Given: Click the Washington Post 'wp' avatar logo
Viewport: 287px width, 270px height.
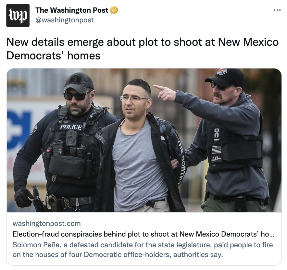Looking at the screenshot, I should [18, 15].
